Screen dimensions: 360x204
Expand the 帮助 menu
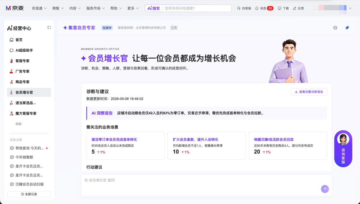(116, 8)
